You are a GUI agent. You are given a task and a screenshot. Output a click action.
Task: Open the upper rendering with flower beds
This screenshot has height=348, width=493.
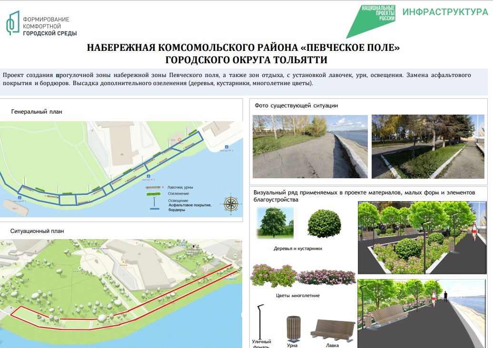tap(420, 238)
